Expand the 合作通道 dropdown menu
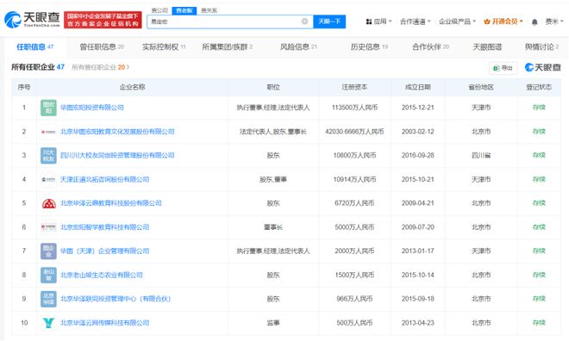The height and width of the screenshot is (341, 569). click(416, 22)
